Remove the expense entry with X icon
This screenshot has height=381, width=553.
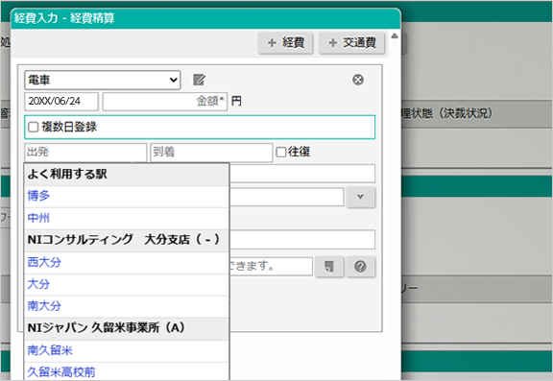tap(358, 80)
